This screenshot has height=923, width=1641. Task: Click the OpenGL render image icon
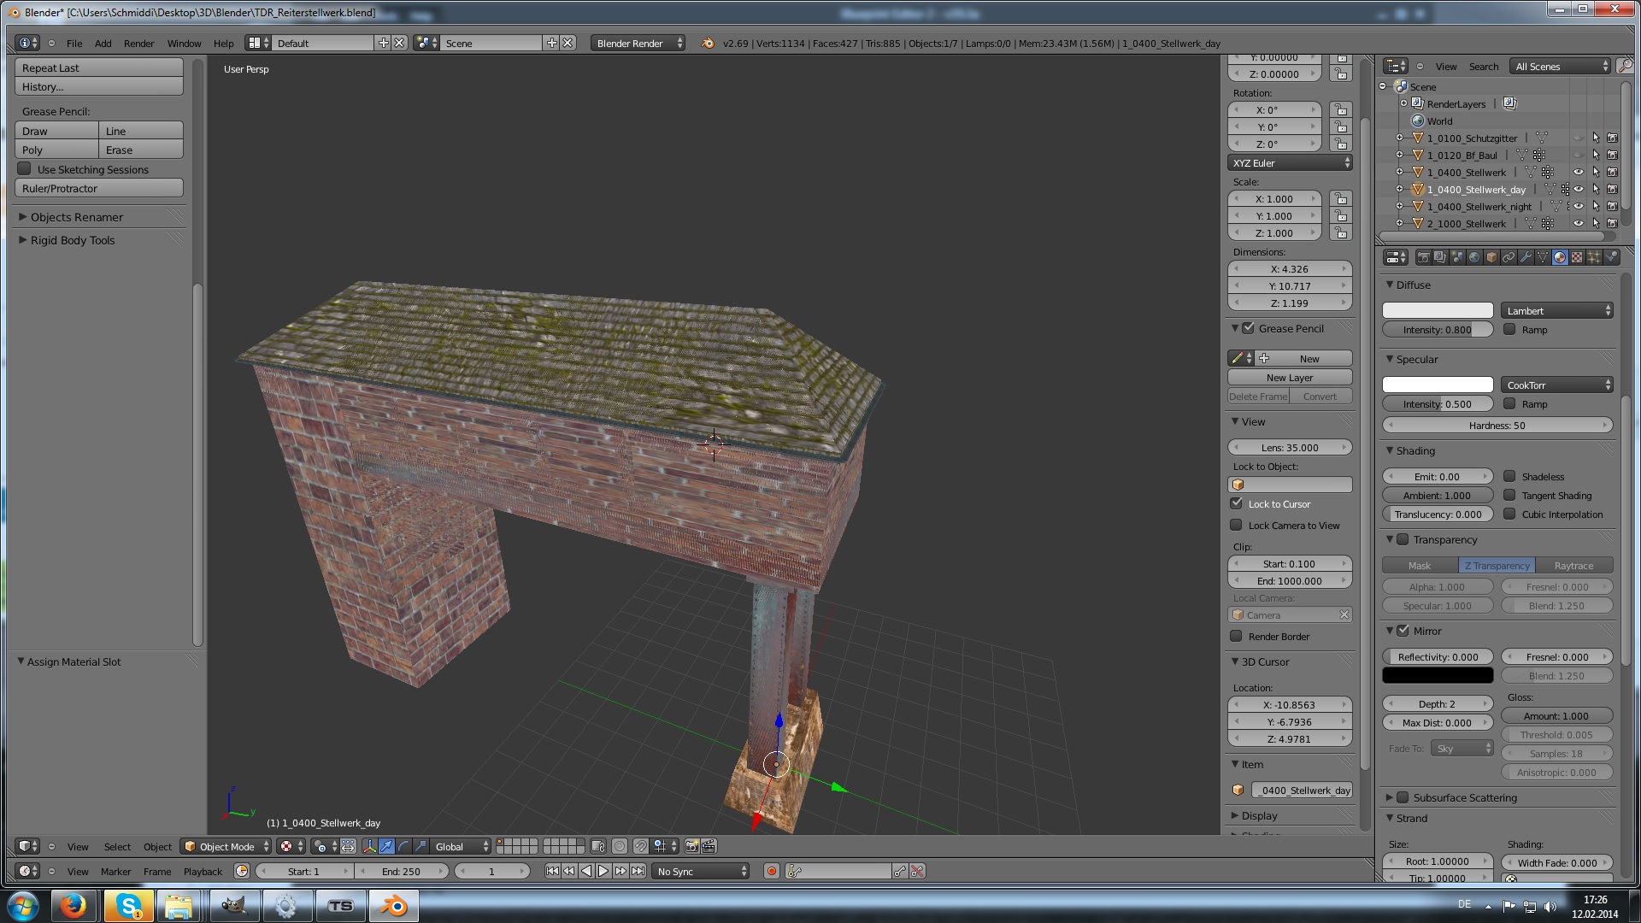691,846
